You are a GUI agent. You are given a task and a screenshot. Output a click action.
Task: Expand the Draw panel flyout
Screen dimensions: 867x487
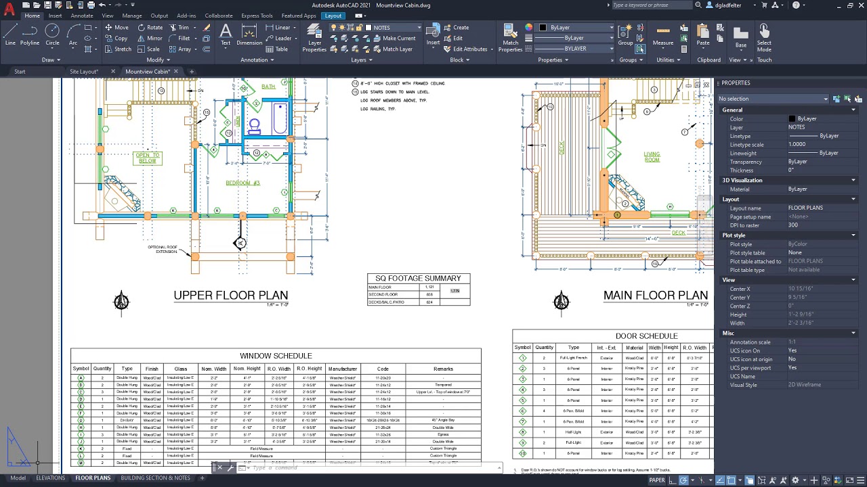(x=51, y=60)
